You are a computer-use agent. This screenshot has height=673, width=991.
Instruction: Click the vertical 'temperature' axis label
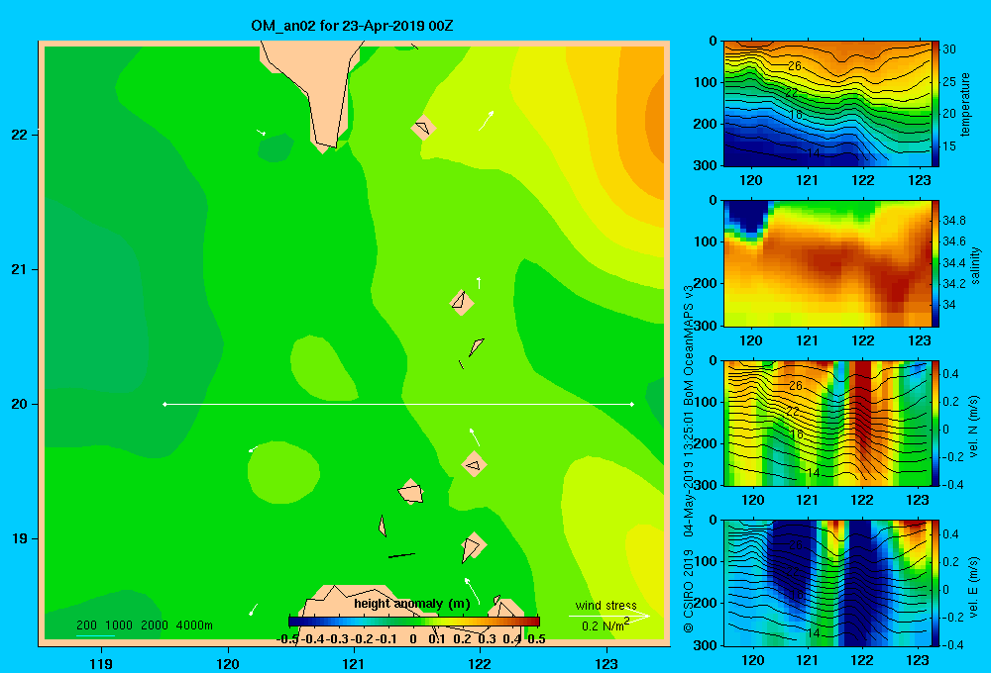(965, 104)
